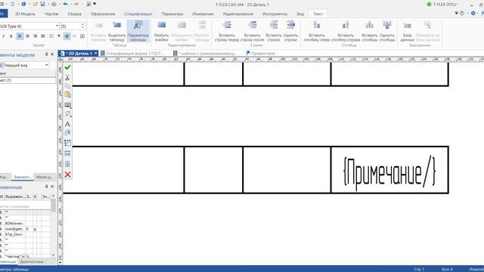Open the Текущий вид dropdown
This screenshot has height=272, width=484.
47,65
